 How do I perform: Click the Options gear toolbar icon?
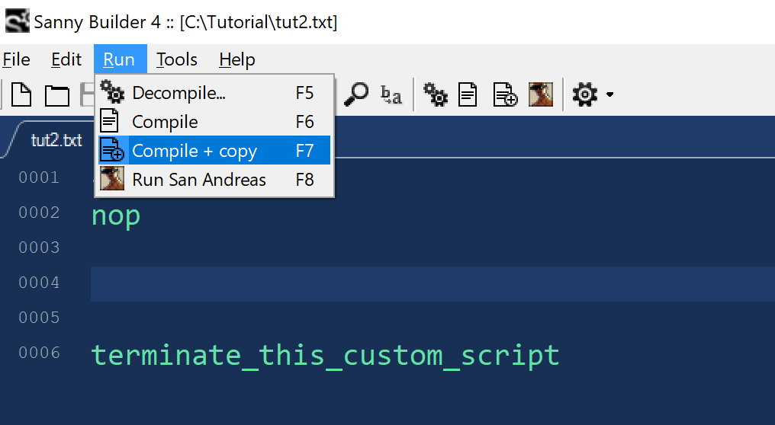pos(585,94)
